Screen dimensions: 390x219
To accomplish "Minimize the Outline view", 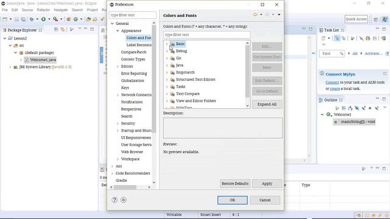I will [377, 99].
